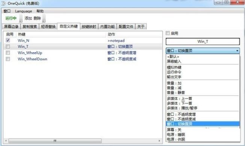Switch to the 按键映射 tab
This screenshot has height=146, width=245.
click(89, 27)
